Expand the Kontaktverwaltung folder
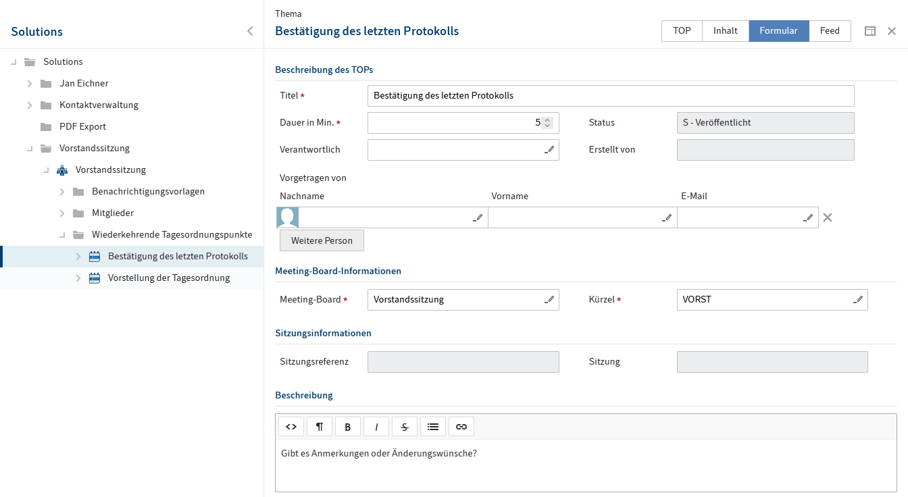Image resolution: width=908 pixels, height=497 pixels. 30,105
